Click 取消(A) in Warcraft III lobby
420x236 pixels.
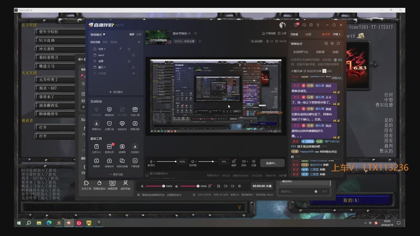click(351, 200)
